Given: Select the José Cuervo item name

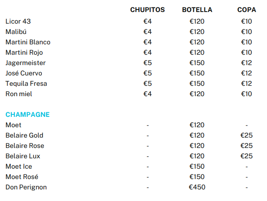Looking at the screenshot, I should (24, 73).
